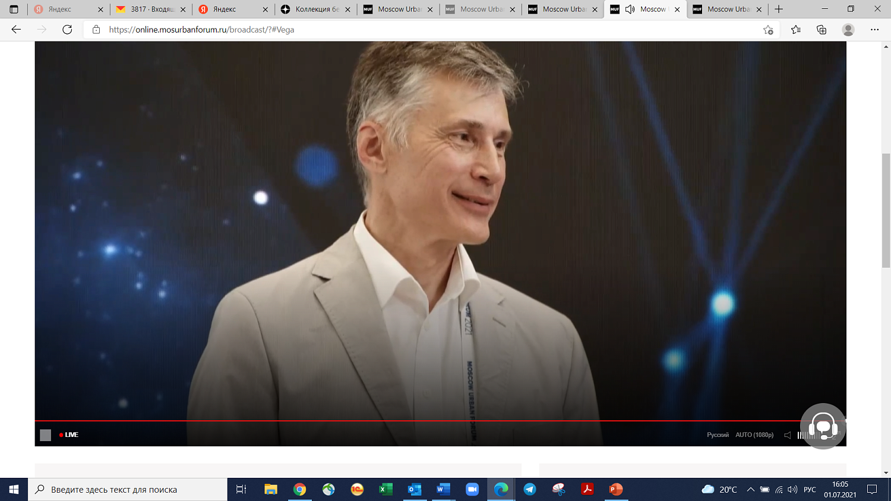This screenshot has width=891, height=501.
Task: Open a new browser tab
Action: 779,9
